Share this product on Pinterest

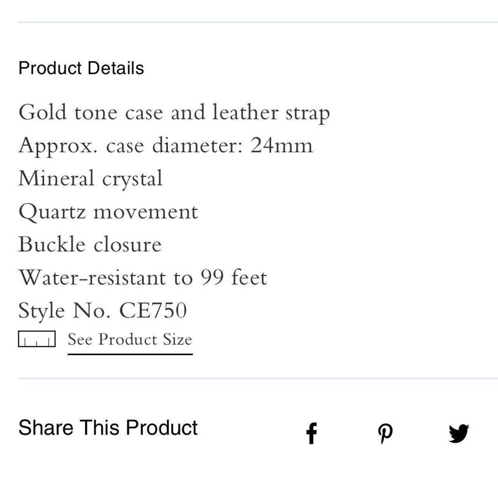tap(386, 432)
